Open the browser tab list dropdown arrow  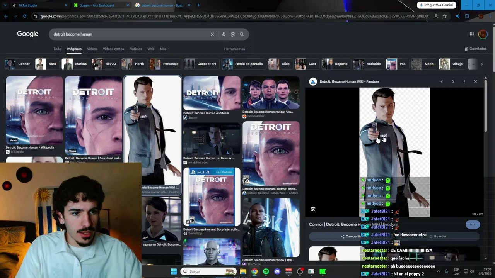pyautogui.click(x=5, y=5)
